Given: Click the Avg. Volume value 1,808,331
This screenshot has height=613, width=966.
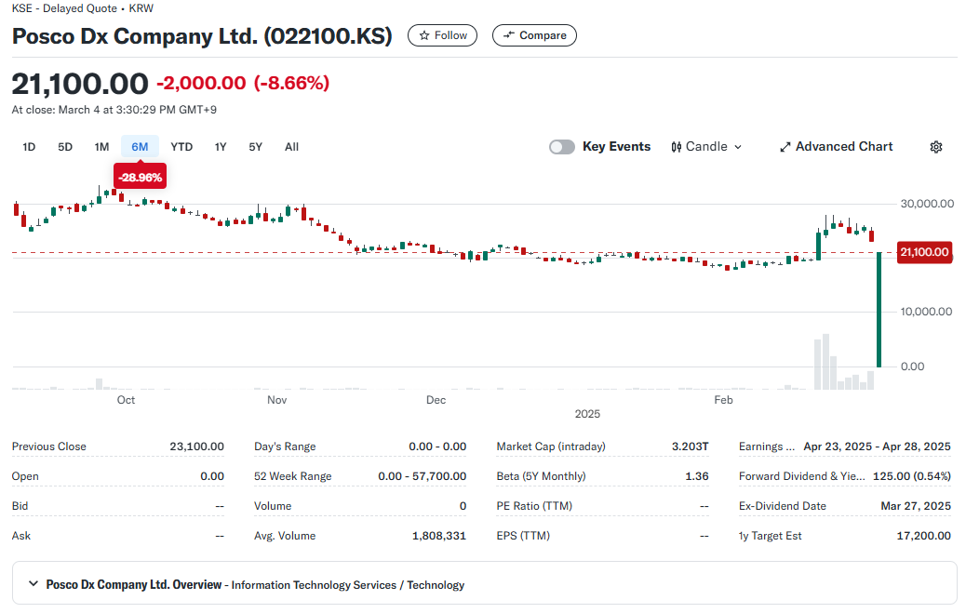Looking at the screenshot, I should [438, 536].
